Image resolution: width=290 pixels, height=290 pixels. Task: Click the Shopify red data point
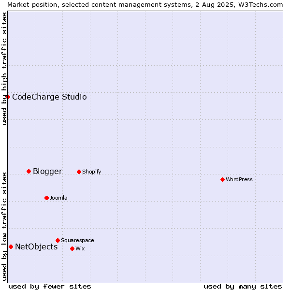(79, 172)
